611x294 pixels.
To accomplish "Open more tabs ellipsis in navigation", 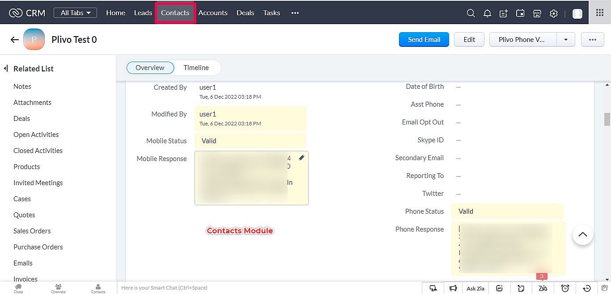I will coord(295,13).
